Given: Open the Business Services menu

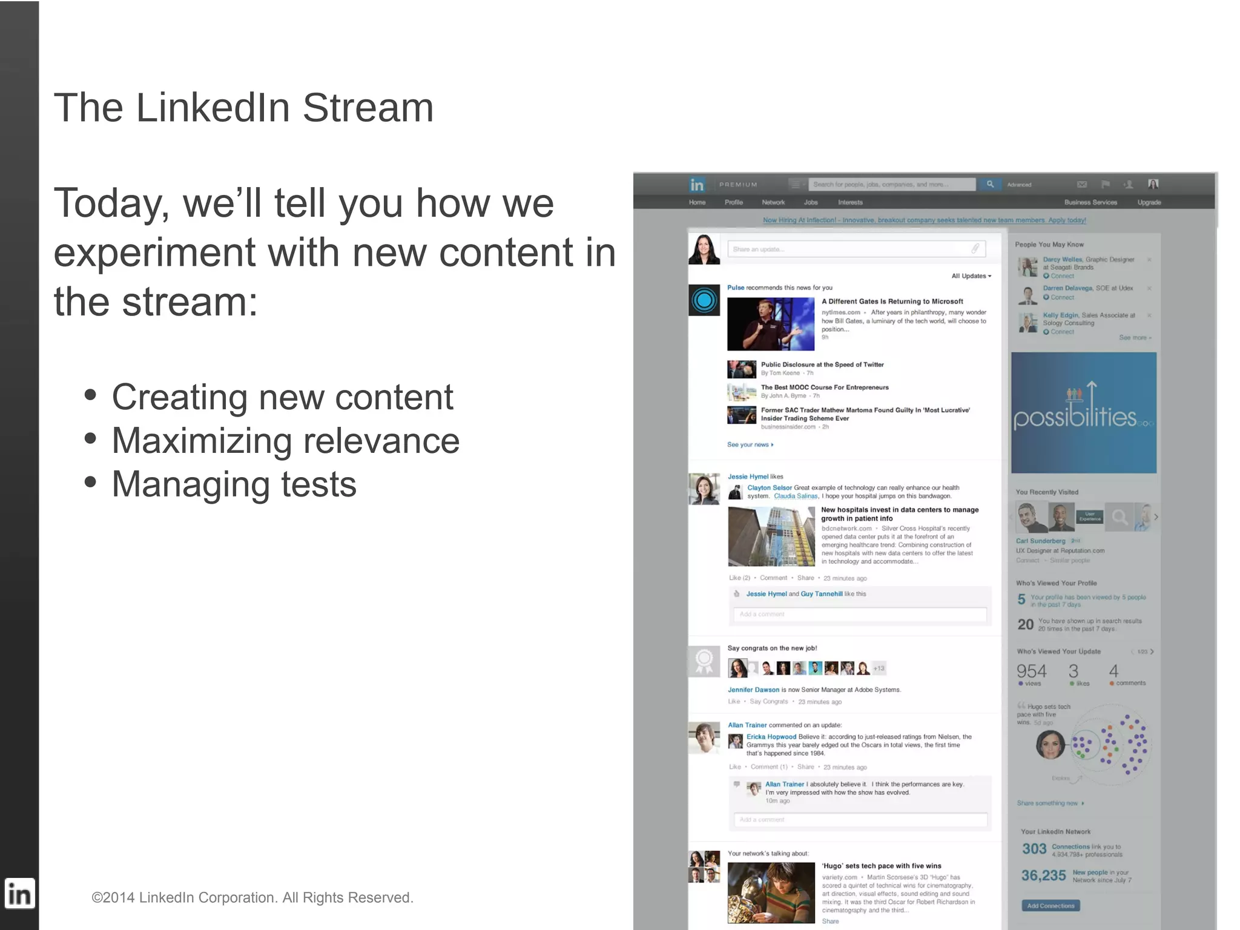Looking at the screenshot, I should 1090,202.
